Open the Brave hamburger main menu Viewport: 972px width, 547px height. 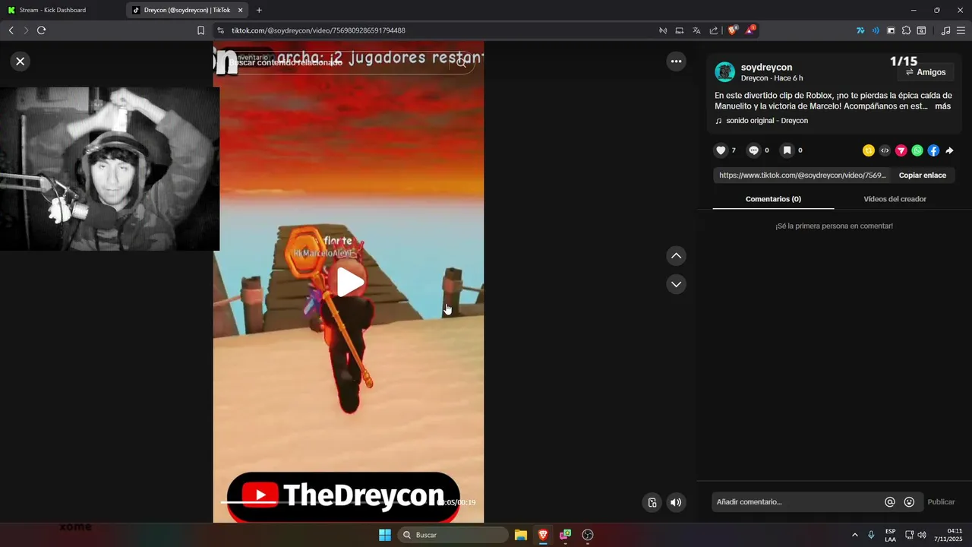(x=961, y=30)
